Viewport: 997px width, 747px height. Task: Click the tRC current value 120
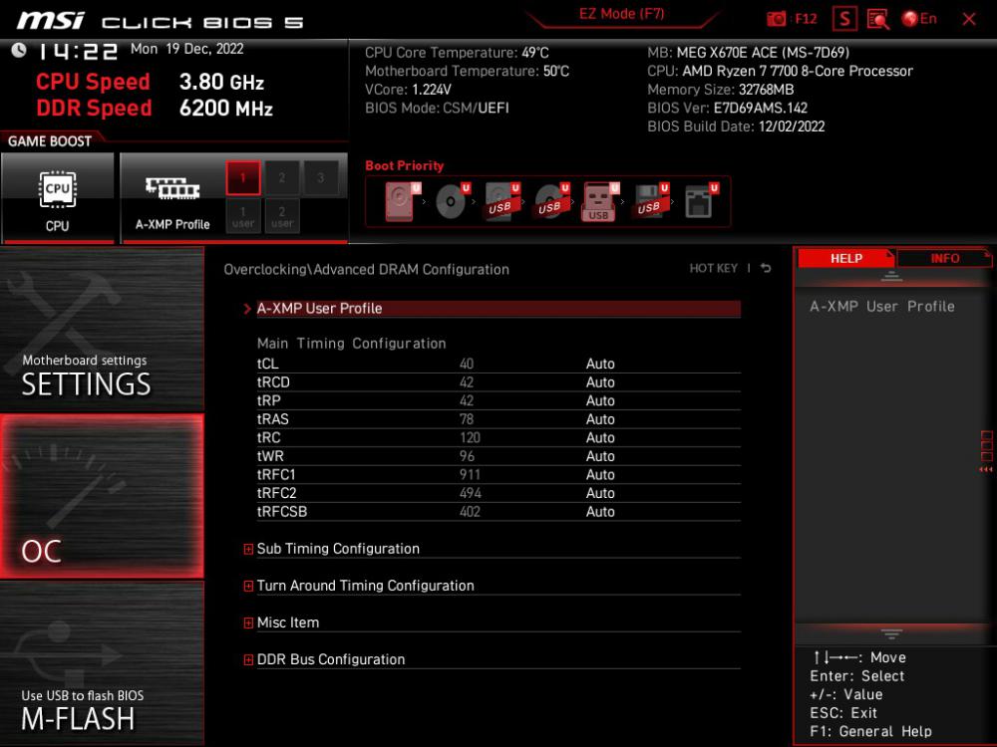470,437
